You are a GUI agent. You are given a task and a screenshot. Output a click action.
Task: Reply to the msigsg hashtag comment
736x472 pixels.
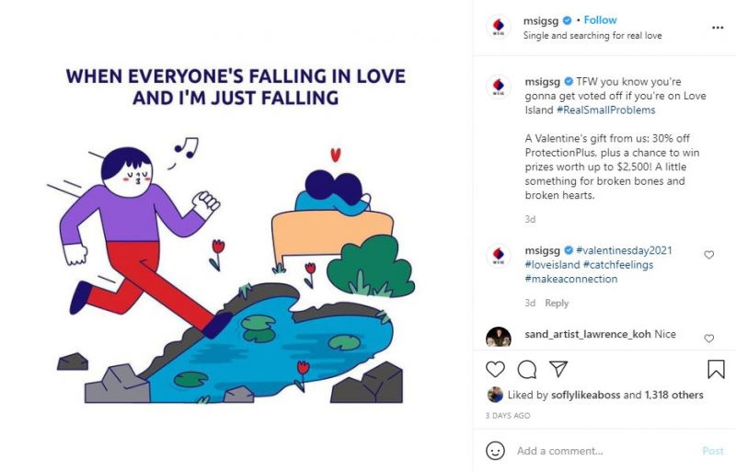pos(557,303)
